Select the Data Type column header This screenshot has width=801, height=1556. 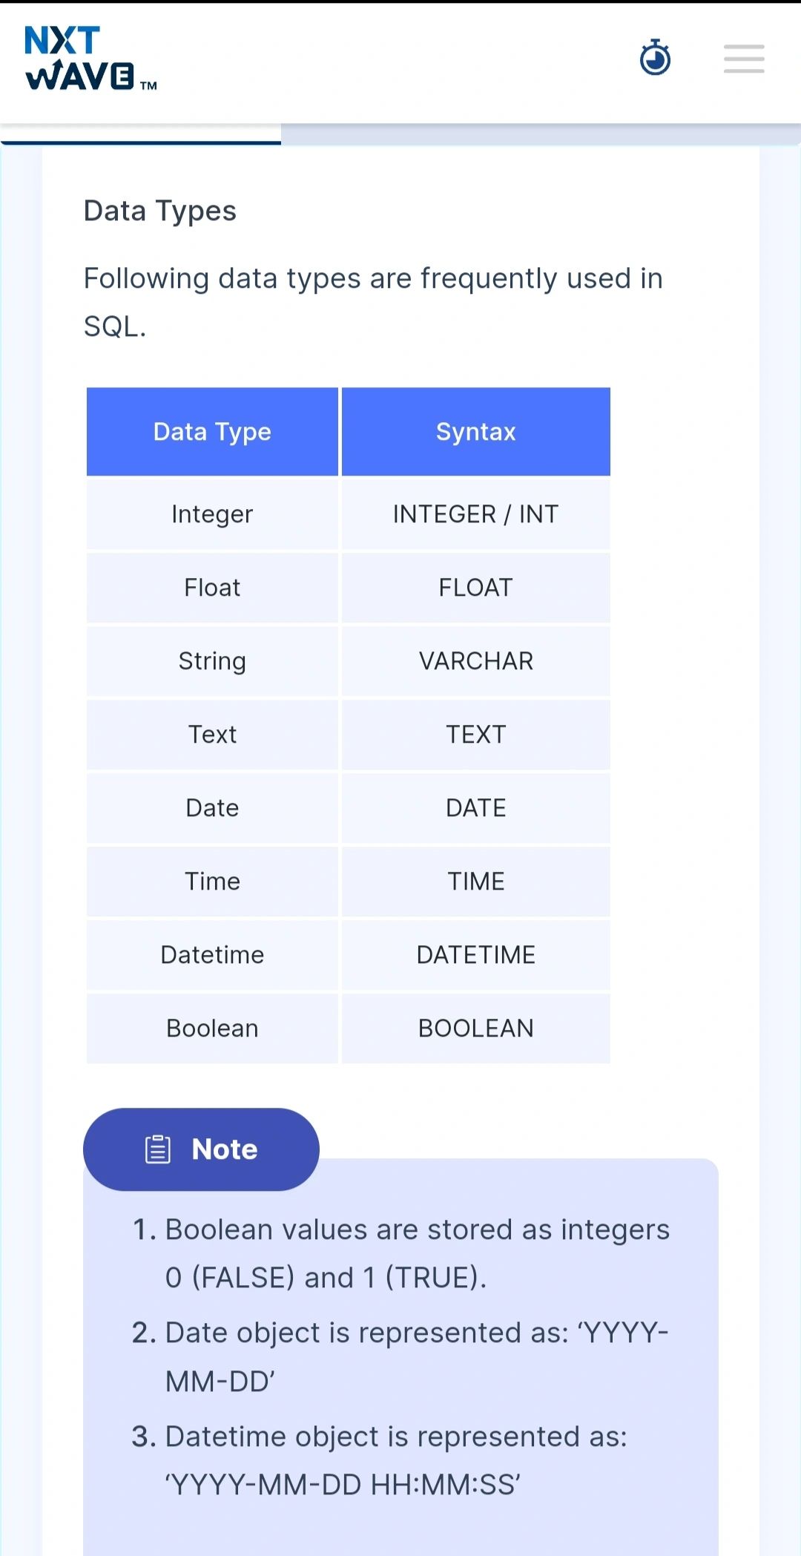pos(212,432)
